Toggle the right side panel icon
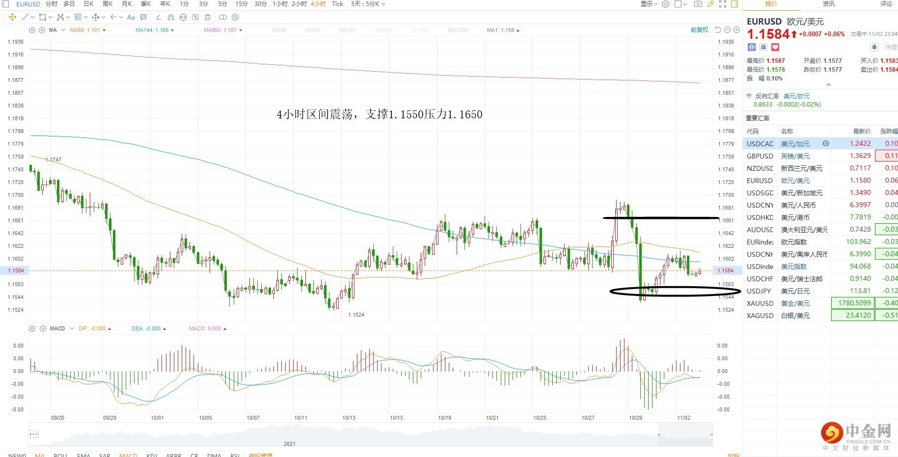The image size is (898, 457). [735, 4]
